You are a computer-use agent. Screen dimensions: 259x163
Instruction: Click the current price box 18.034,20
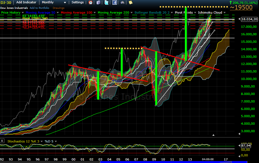coord(249,19)
